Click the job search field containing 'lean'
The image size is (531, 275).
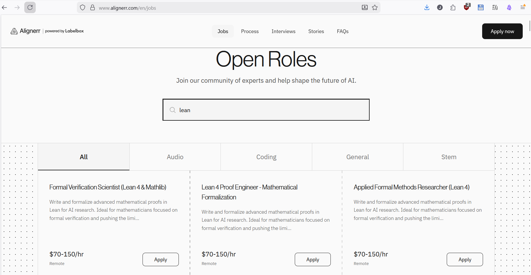pyautogui.click(x=266, y=110)
